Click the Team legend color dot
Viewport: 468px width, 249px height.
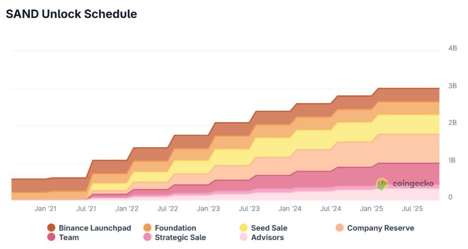coord(51,237)
